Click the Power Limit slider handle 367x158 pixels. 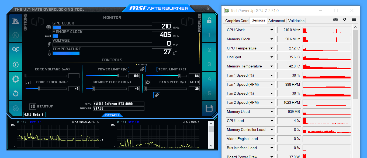coord(118,76)
